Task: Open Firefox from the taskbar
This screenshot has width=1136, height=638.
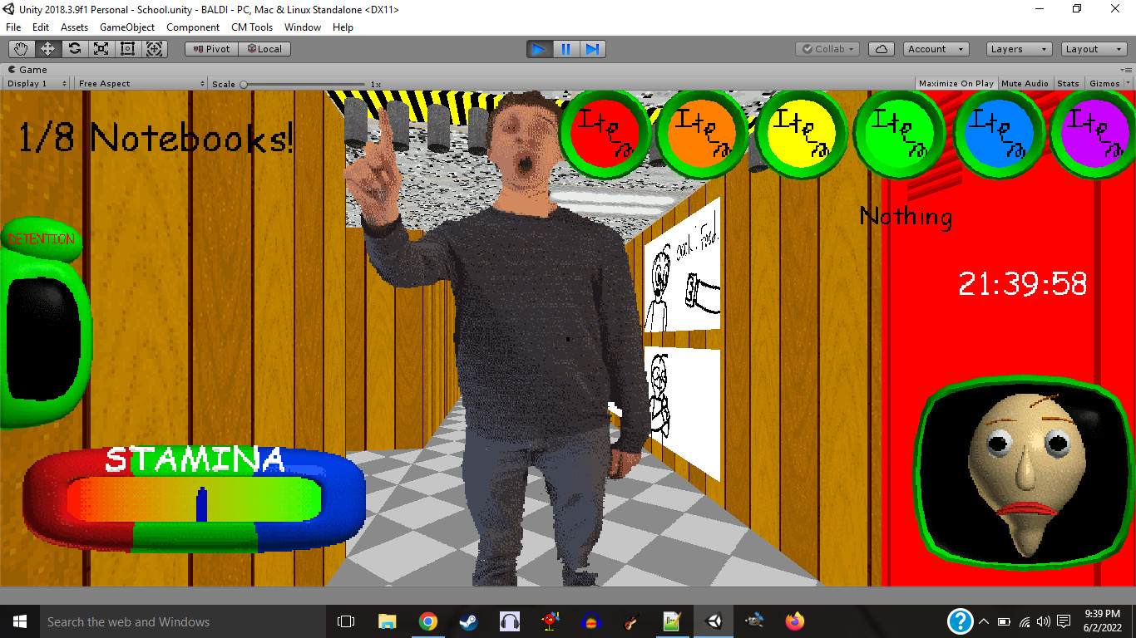Action: tap(794, 621)
